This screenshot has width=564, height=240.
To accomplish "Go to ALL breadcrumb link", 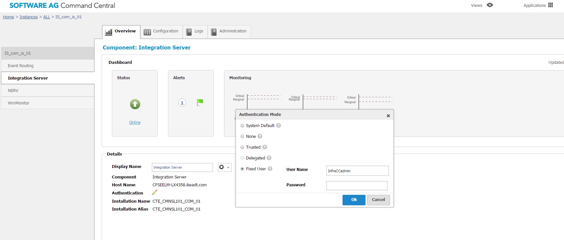I will [x=47, y=17].
